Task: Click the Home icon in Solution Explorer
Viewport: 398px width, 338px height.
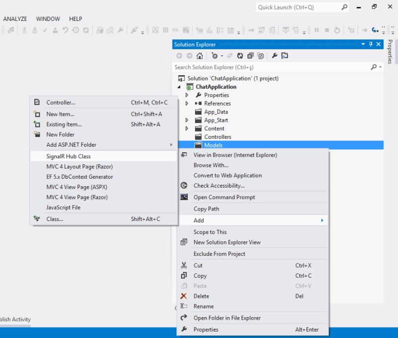Action: click(x=199, y=55)
